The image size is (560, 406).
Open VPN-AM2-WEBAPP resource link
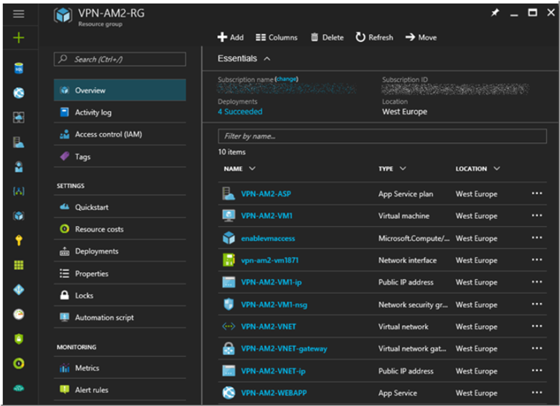pyautogui.click(x=274, y=393)
